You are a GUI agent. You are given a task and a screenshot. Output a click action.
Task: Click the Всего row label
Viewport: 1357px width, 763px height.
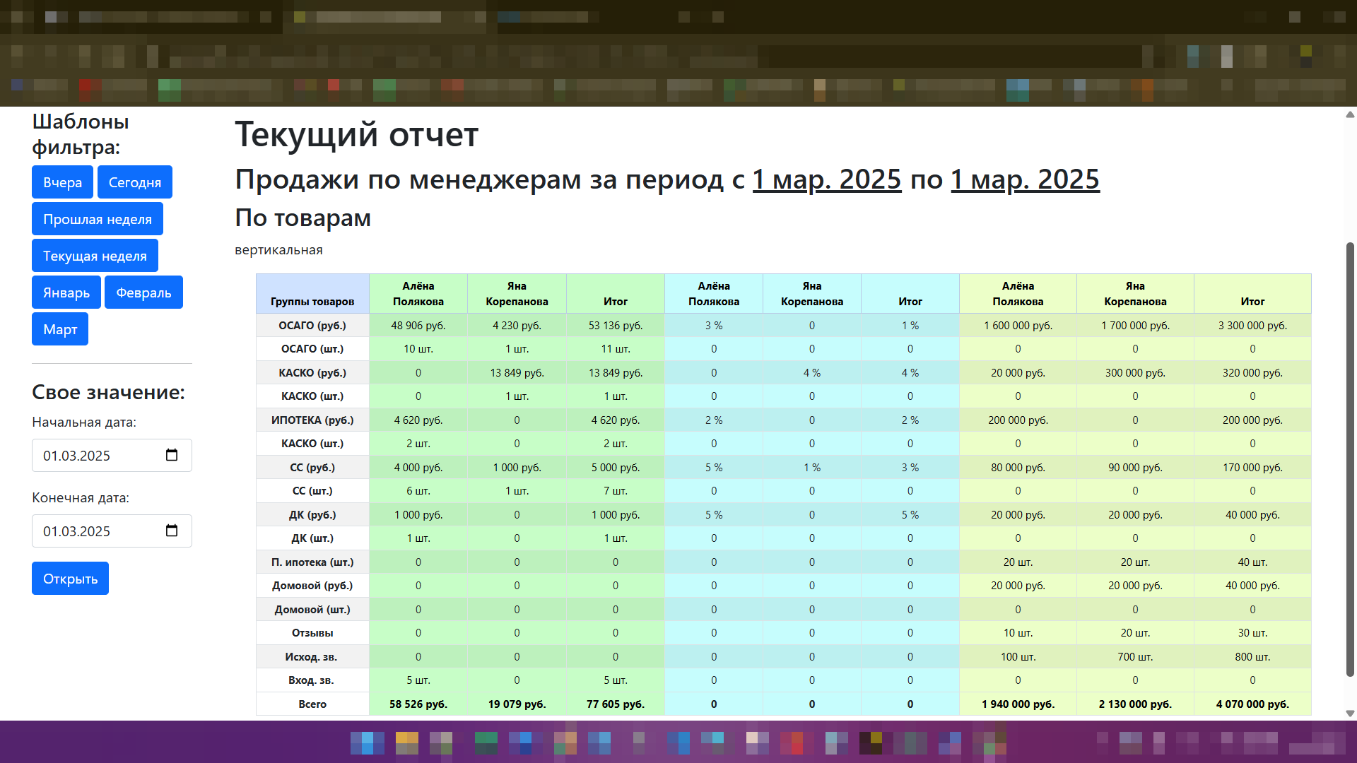pos(312,704)
